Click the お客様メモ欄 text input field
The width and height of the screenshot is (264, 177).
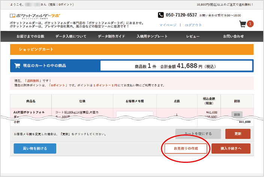[x=135, y=114]
